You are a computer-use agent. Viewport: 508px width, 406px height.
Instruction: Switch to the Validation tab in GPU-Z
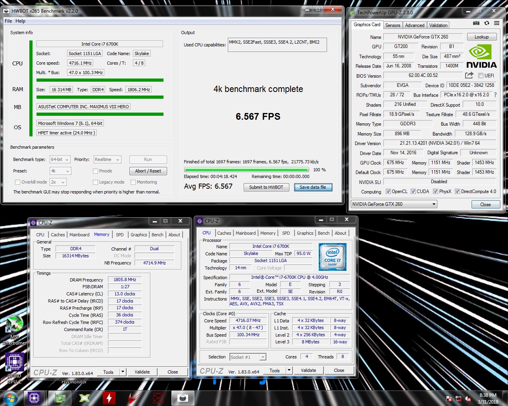438,25
